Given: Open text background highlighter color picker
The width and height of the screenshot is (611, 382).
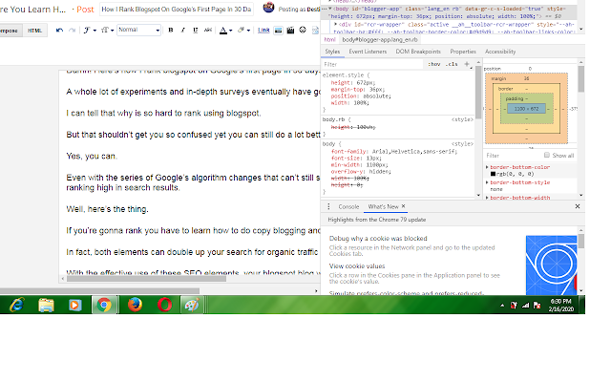Looking at the screenshot, I should point(243,30).
